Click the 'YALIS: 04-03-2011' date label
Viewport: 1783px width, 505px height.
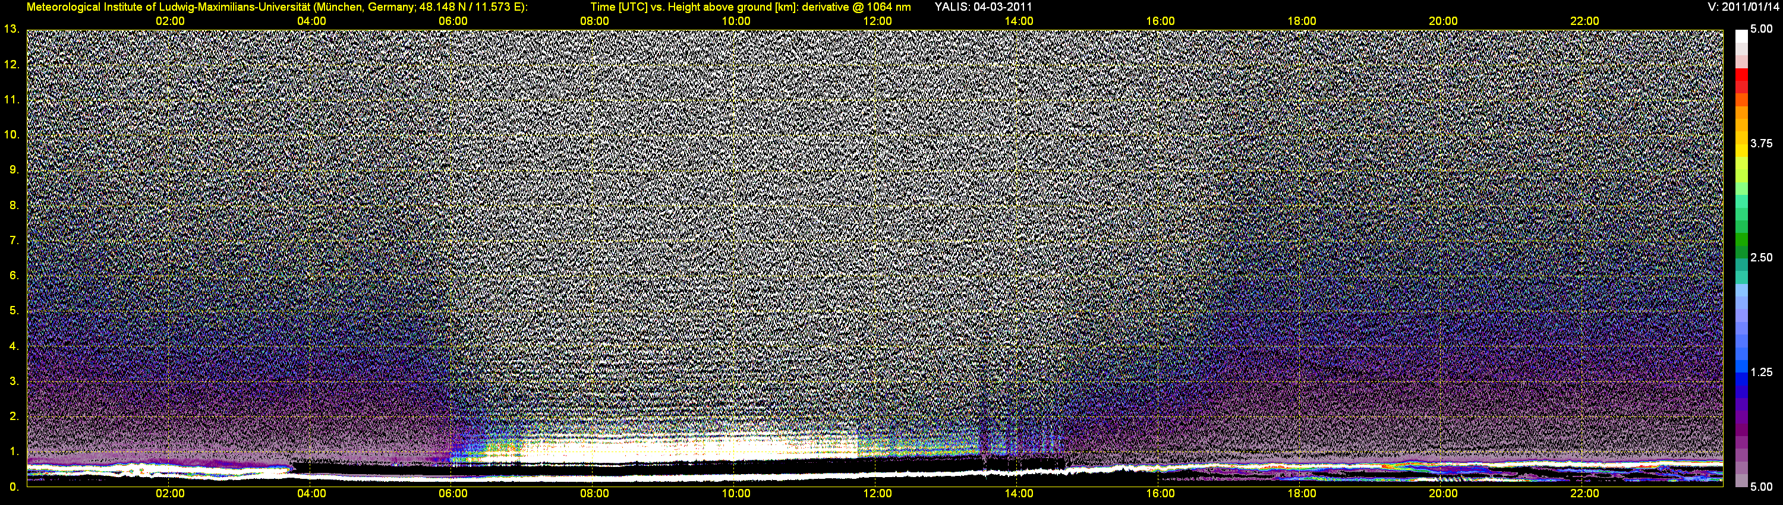click(x=983, y=7)
